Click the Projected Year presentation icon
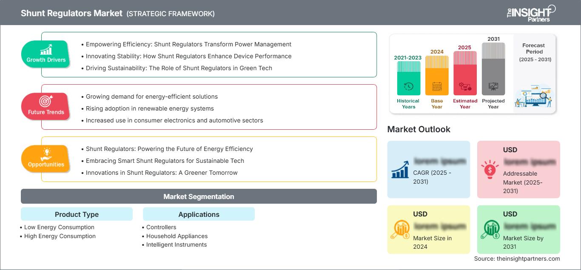The width and height of the screenshot is (581, 270). click(x=493, y=86)
